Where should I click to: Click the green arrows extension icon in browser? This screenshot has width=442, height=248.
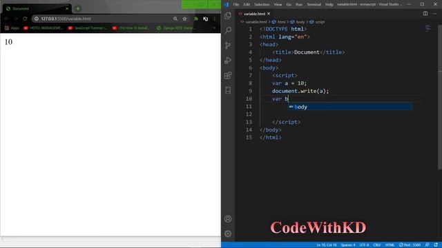196,19
